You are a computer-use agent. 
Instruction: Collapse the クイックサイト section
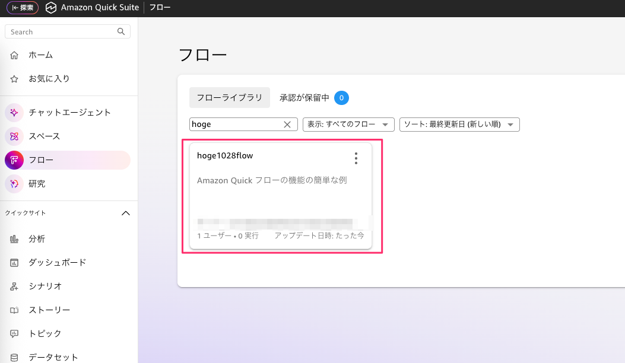[x=125, y=212]
